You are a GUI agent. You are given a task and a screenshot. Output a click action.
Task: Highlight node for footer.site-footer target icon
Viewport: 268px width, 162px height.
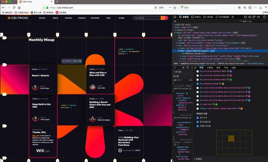pos(239,108)
